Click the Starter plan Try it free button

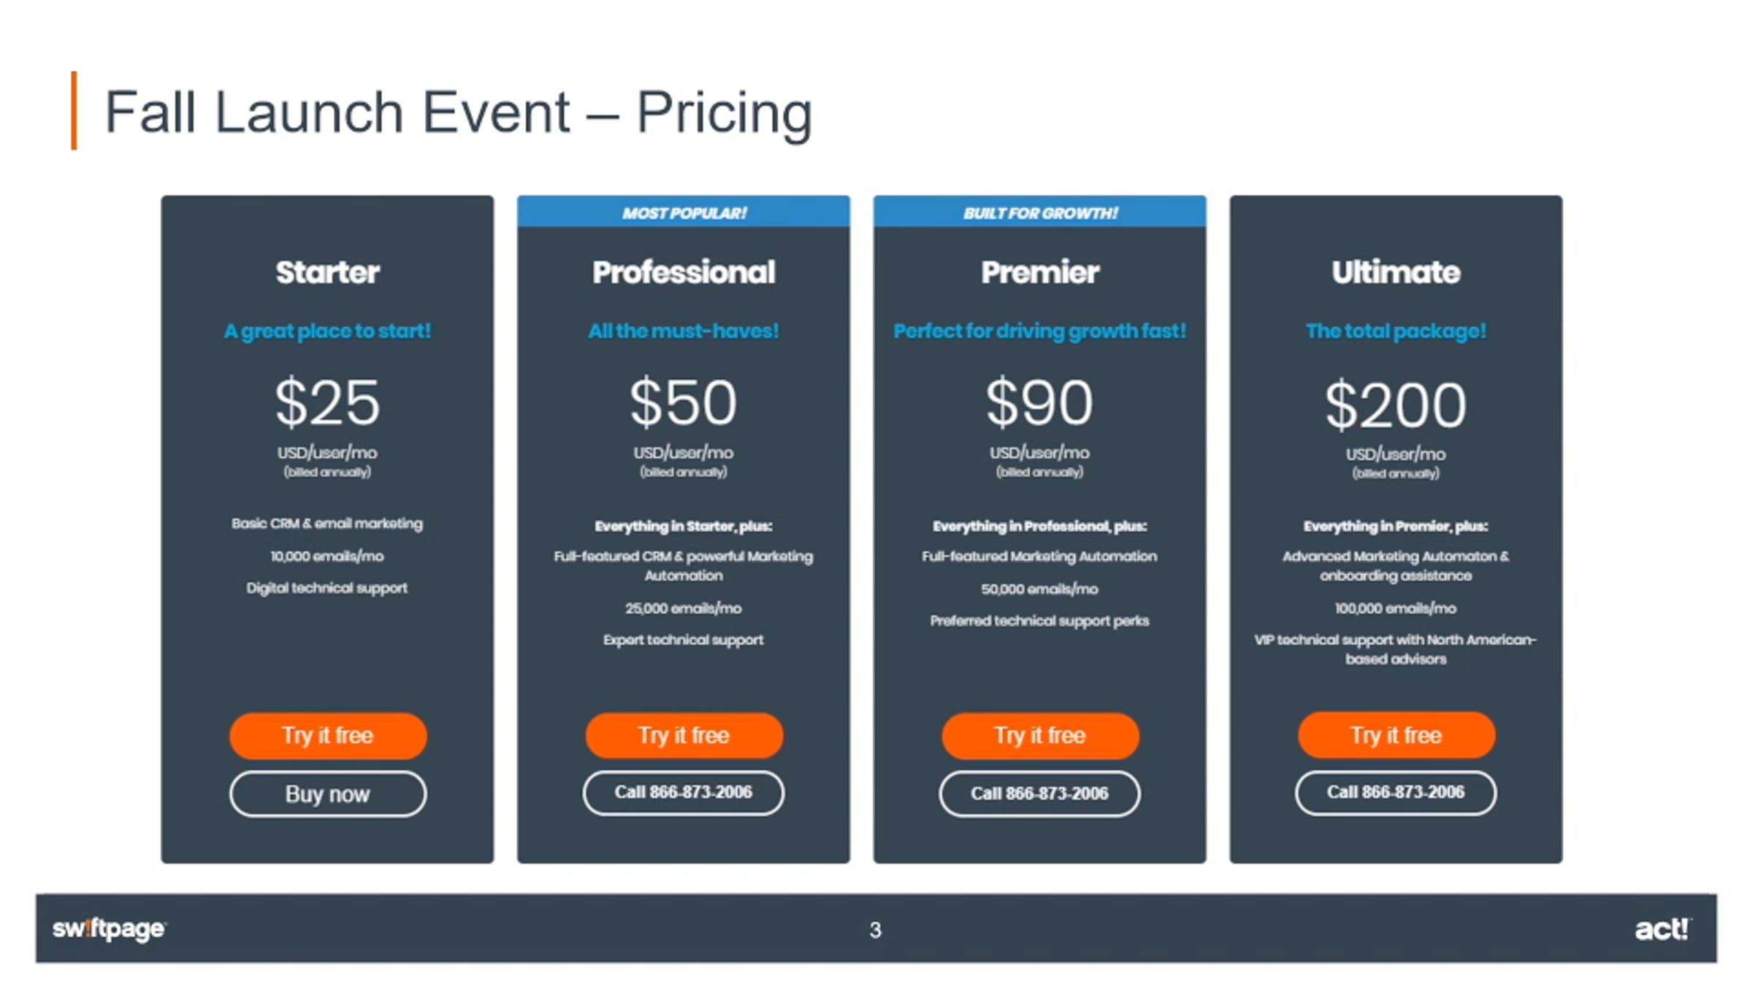(x=328, y=735)
